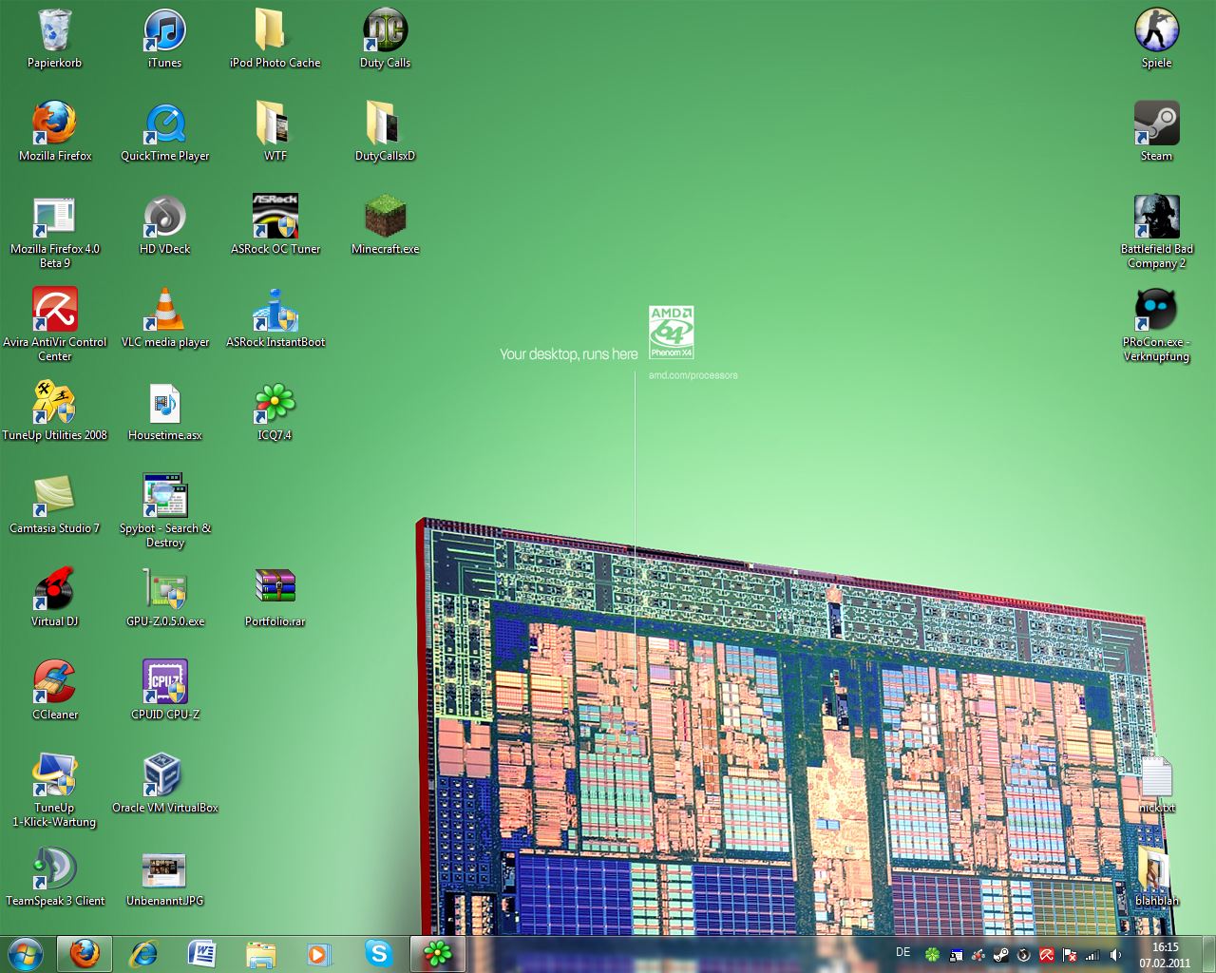The image size is (1216, 973).
Task: Select the ASRock InstantBoot shortcut
Action: pyautogui.click(x=275, y=319)
